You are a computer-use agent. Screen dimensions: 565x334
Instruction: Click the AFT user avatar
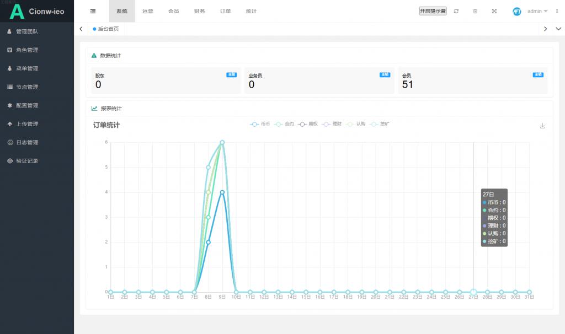(516, 12)
